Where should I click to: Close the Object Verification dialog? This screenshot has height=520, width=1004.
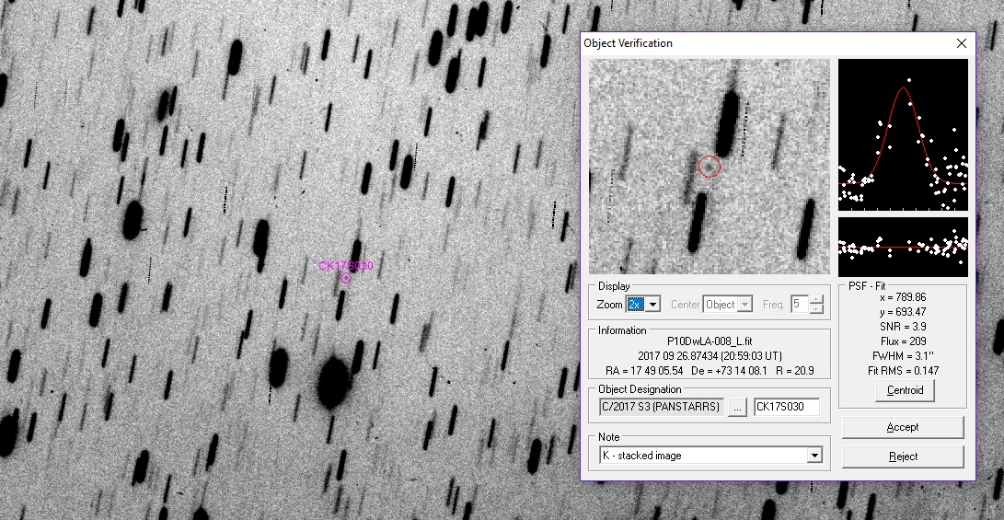(x=962, y=43)
